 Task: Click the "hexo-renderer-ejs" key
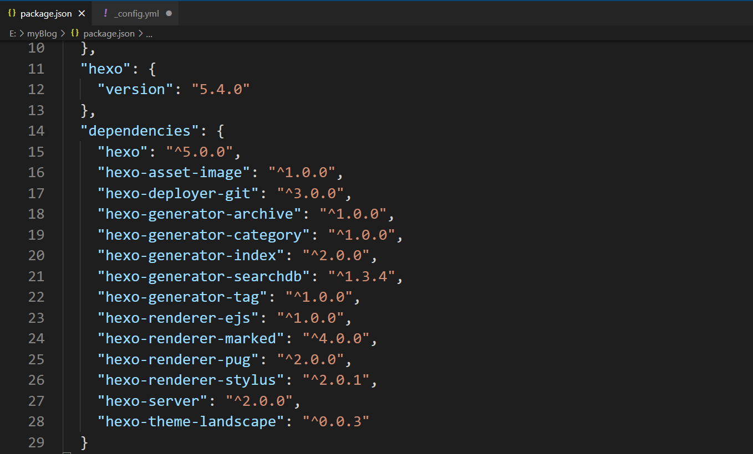click(x=178, y=318)
